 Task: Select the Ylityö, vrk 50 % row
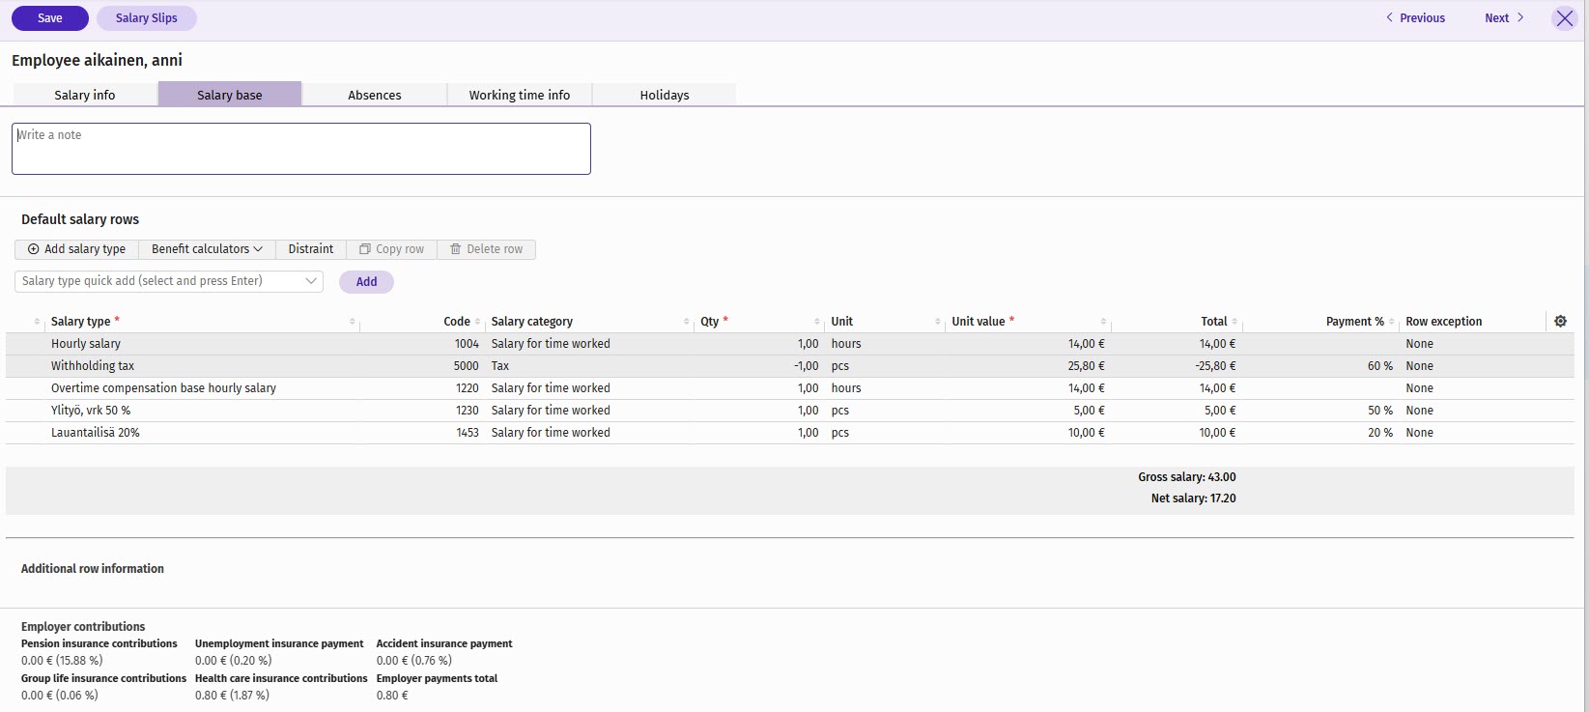tap(789, 411)
